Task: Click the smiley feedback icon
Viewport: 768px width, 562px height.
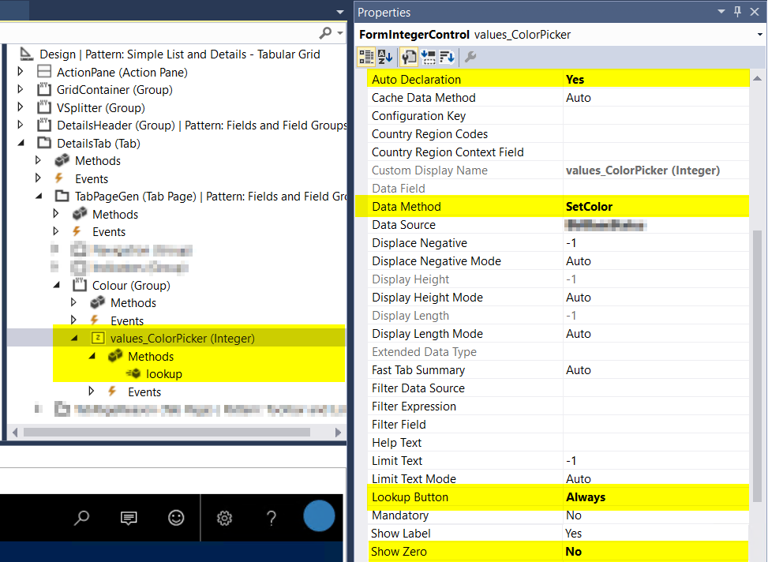Action: [x=176, y=518]
